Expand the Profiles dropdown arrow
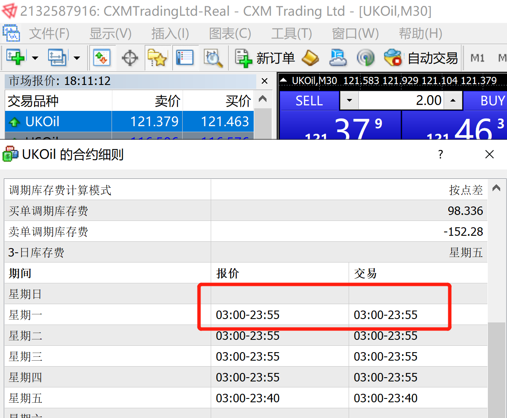 point(77,58)
